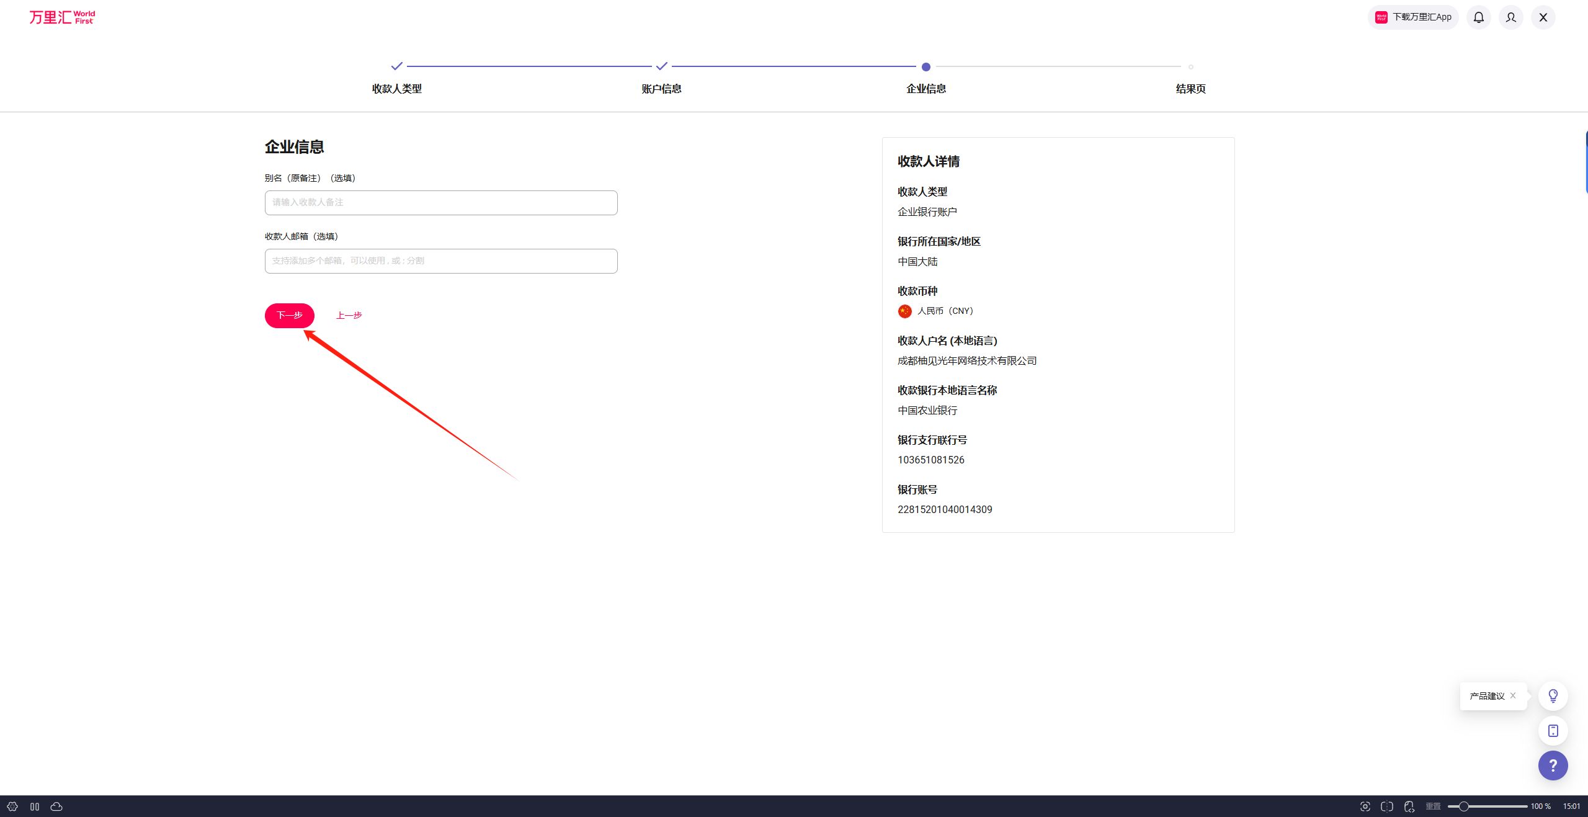Dismiss the 产品建议 tooltip with its X
The height and width of the screenshot is (817, 1588).
1513,695
